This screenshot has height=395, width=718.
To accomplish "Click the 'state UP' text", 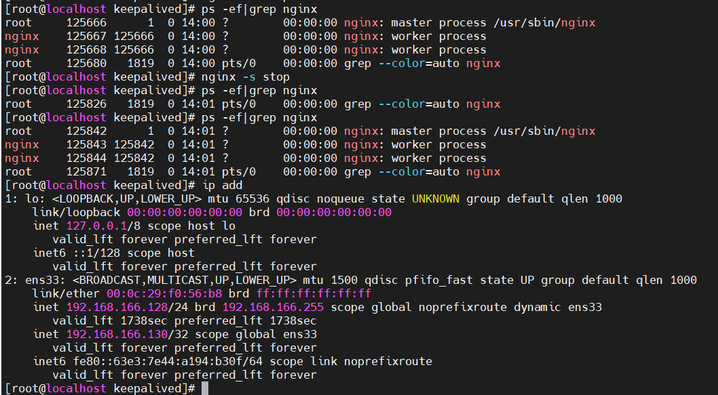I will point(507,280).
